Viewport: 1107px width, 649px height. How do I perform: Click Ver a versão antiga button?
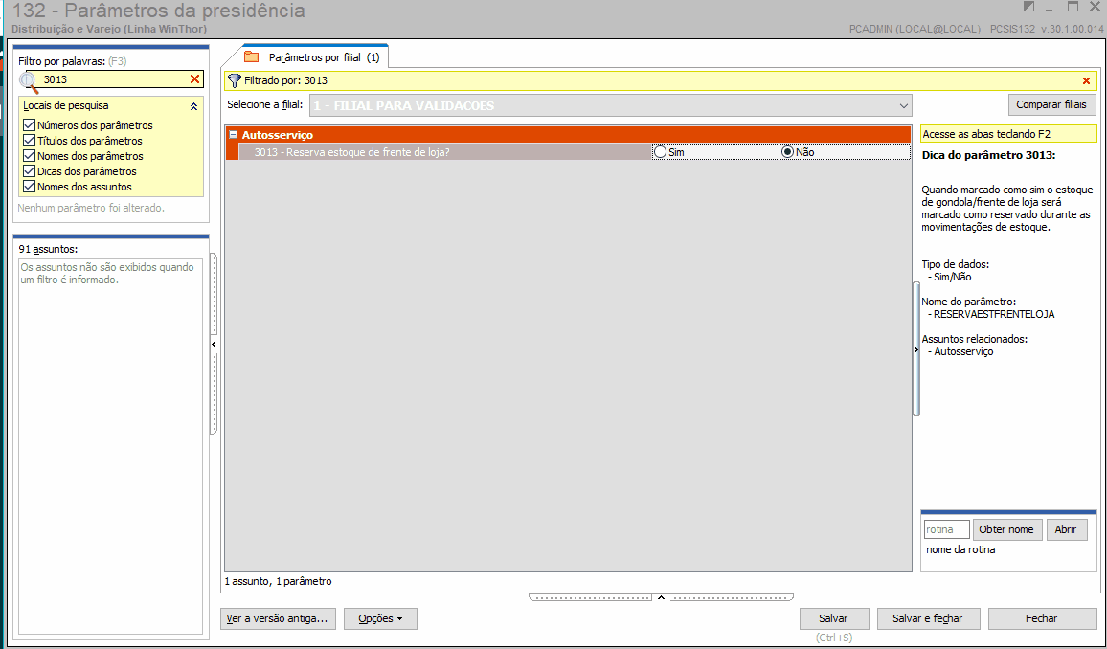pos(278,618)
